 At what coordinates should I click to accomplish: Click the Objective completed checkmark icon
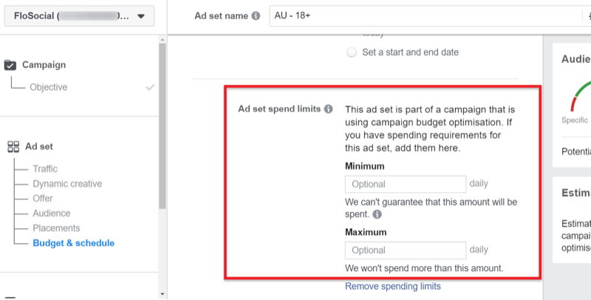click(x=150, y=87)
